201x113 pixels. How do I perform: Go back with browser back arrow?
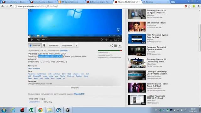point(3,6)
